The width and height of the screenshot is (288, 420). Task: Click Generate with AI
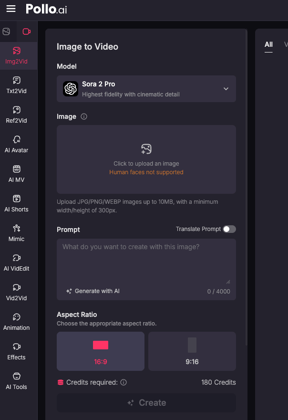[93, 291]
